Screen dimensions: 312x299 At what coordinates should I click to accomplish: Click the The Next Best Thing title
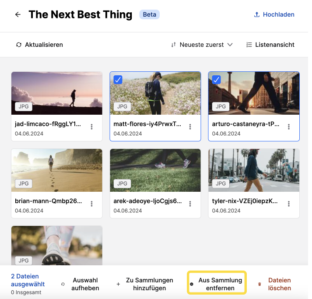(x=81, y=14)
